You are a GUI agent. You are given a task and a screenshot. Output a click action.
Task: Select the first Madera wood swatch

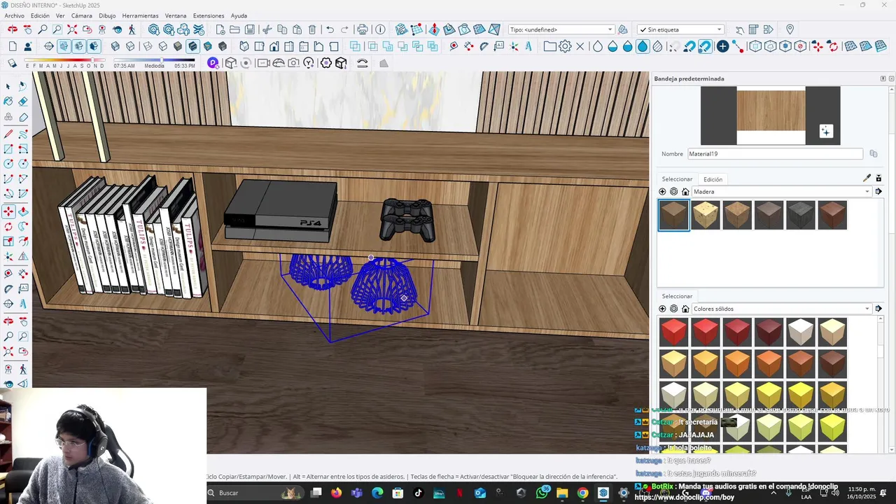tap(674, 216)
